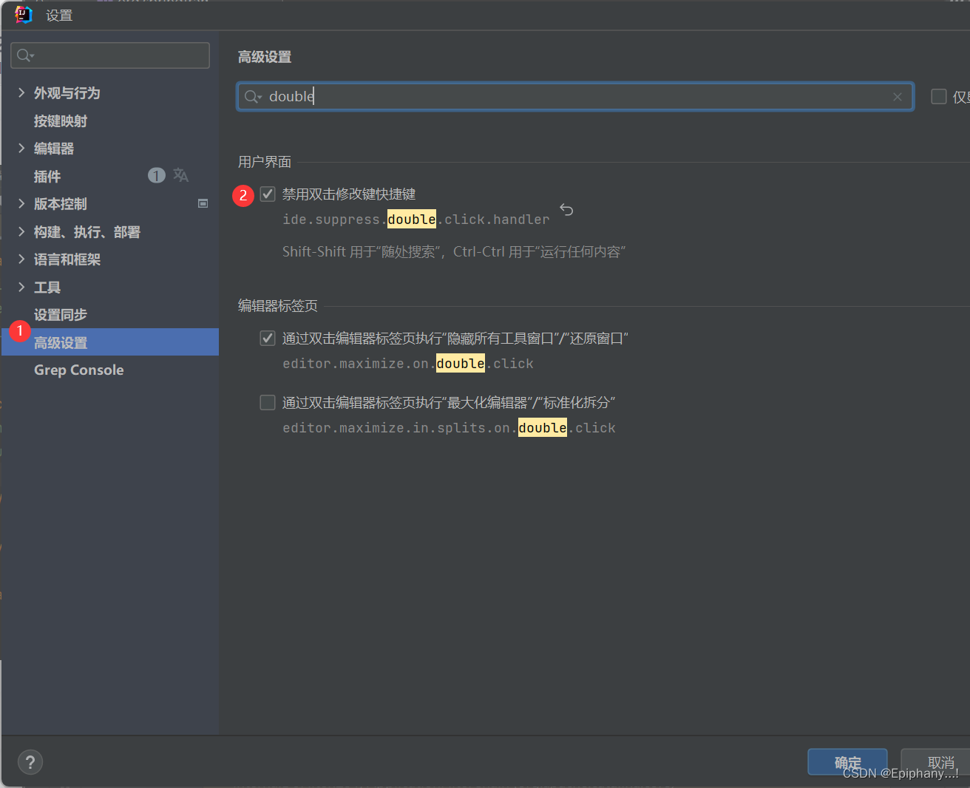Viewport: 970px width, 788px height.
Task: Click the plugins update count badge
Action: click(x=157, y=175)
